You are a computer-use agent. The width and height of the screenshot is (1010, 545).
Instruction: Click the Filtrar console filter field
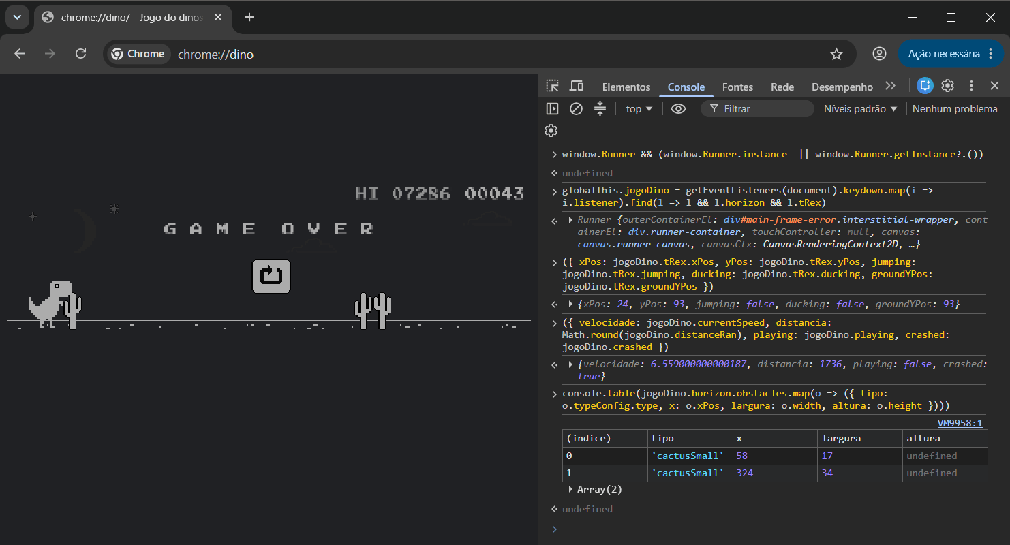[x=757, y=109]
